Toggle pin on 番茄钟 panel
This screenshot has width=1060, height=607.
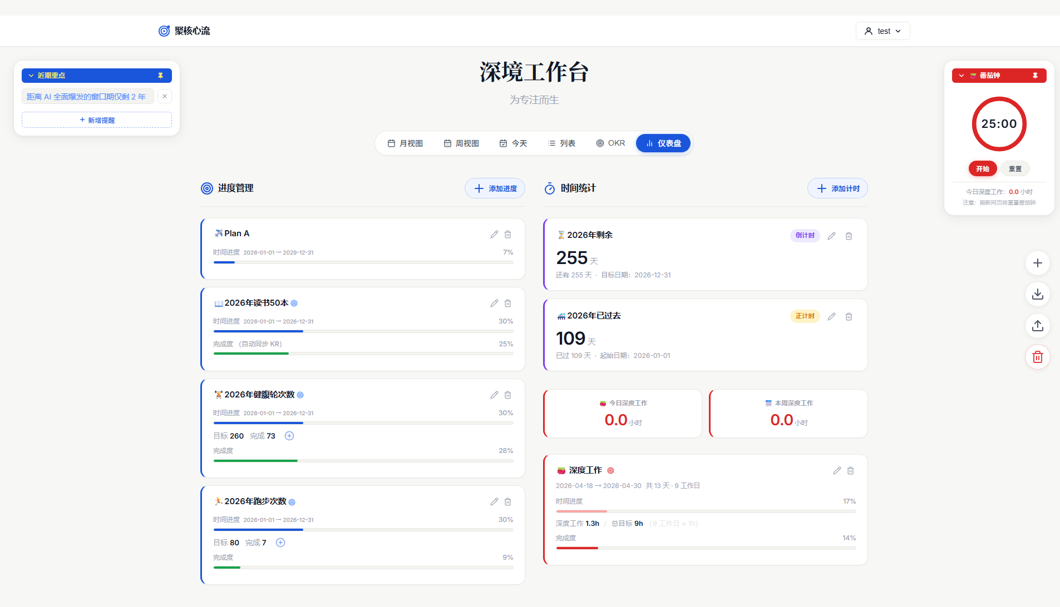(1035, 76)
